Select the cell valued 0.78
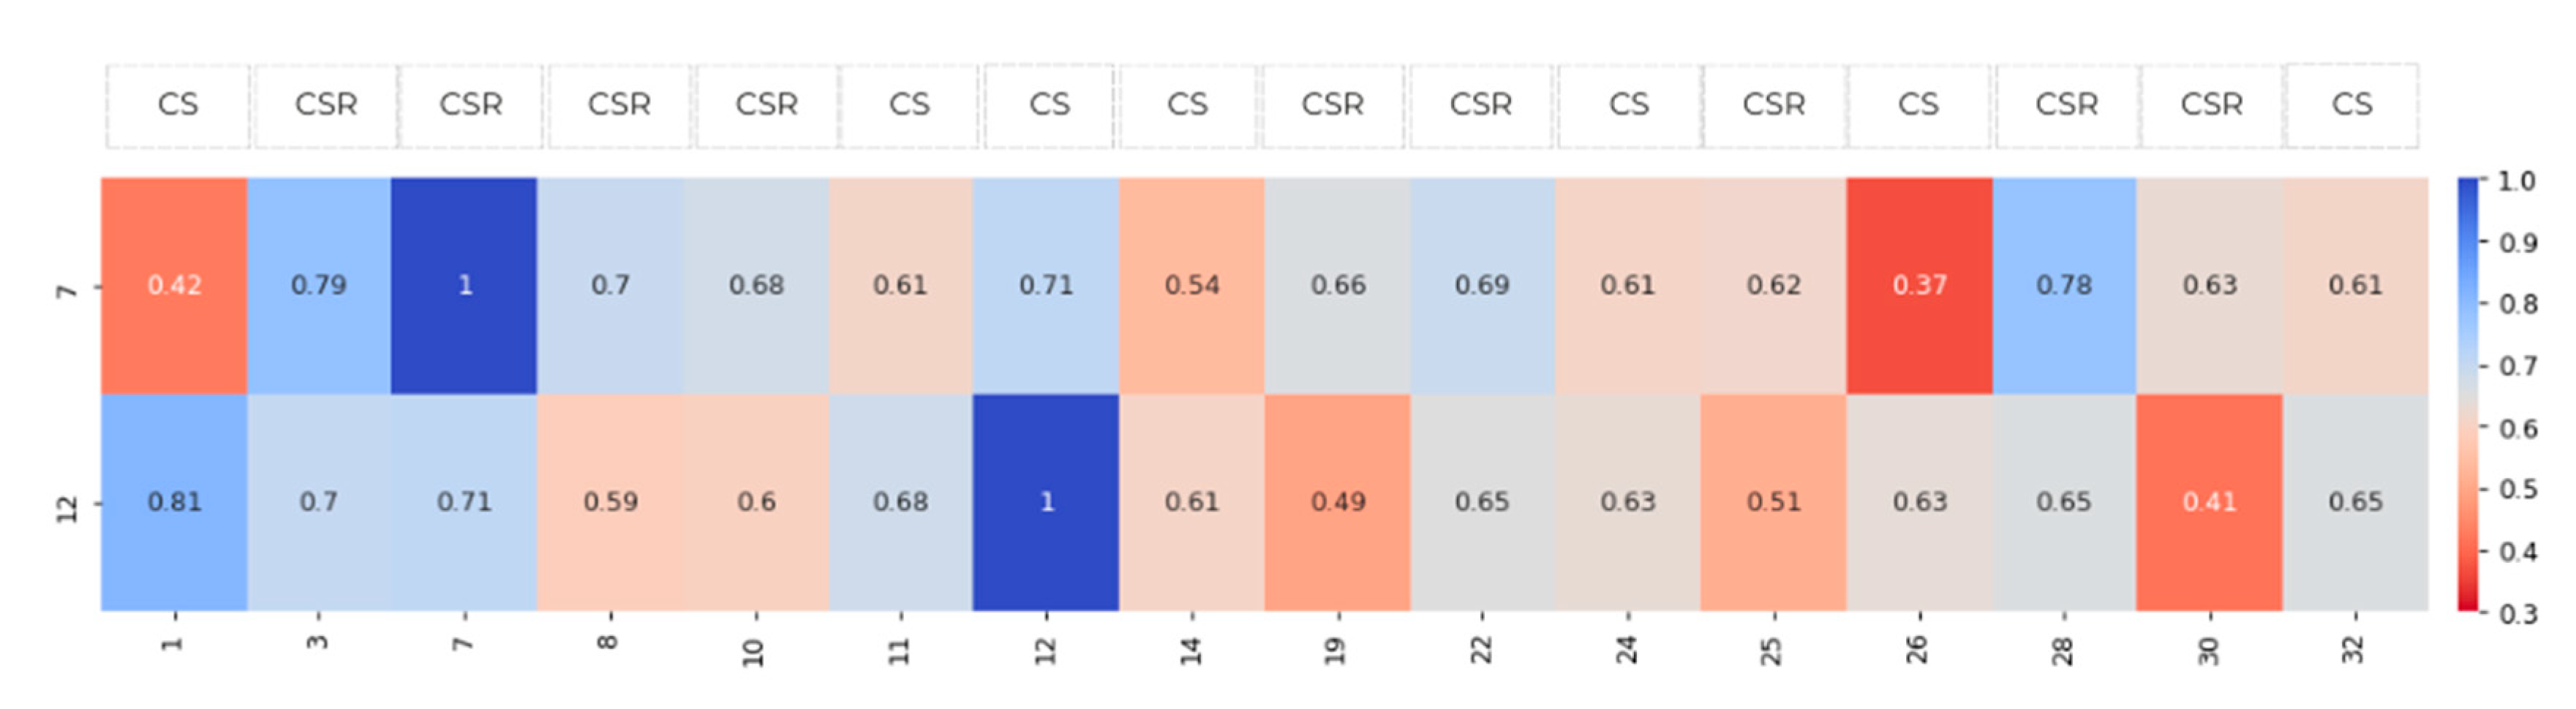The width and height of the screenshot is (2576, 709). [2063, 285]
